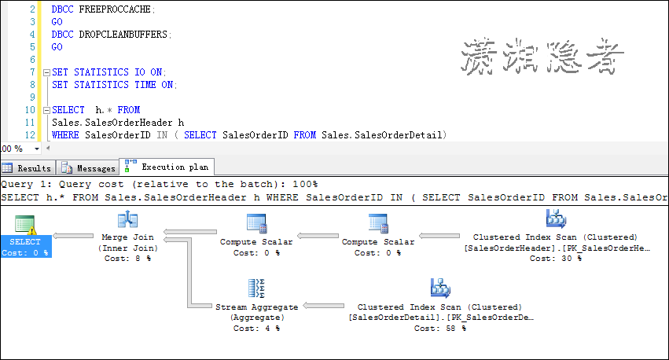Click the SalesOrderHeader Clustered Index Scan icon
The image size is (669, 360).
(x=556, y=219)
